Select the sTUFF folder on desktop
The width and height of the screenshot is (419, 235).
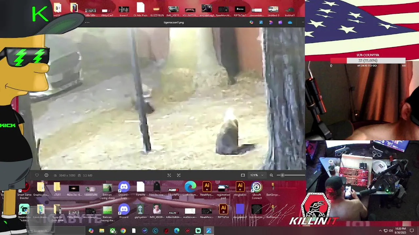[57, 189]
